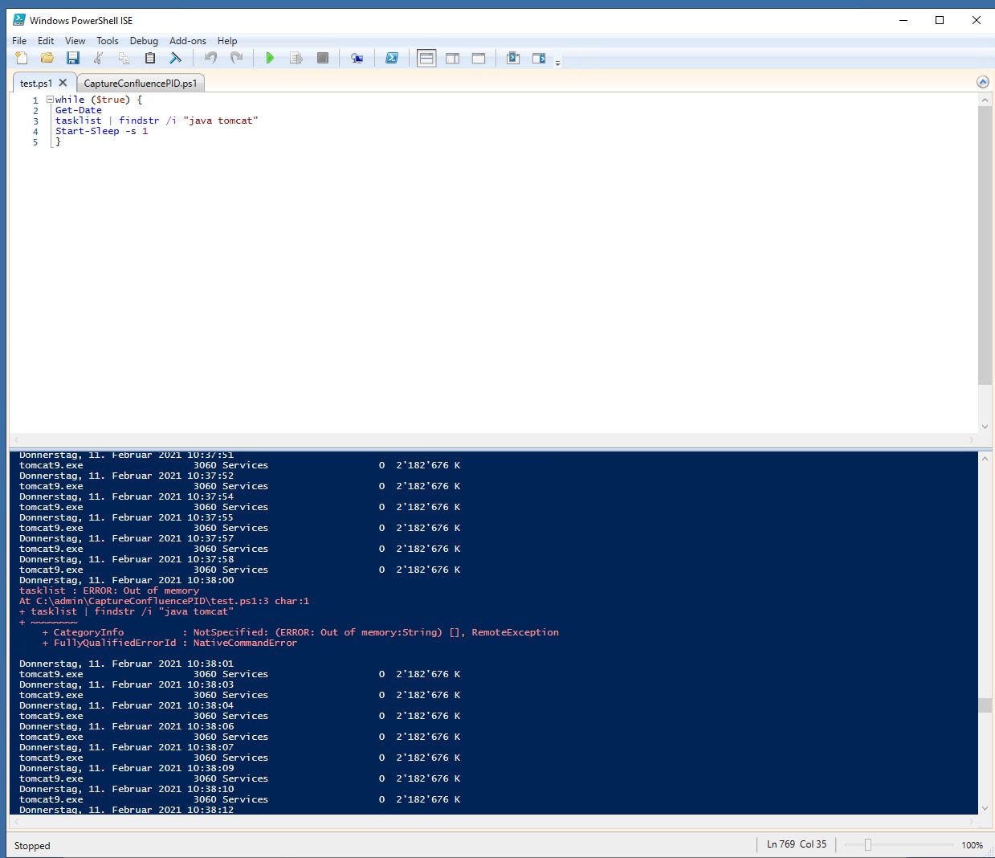
Task: Switch to CaptureConfluencePID.ps1 tab
Action: (141, 83)
